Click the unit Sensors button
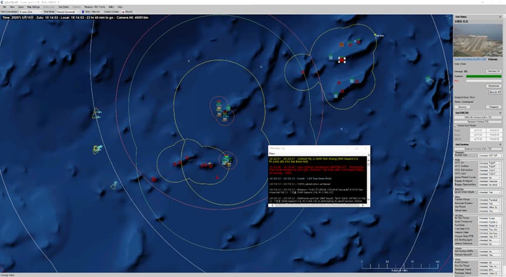The image size is (506, 277). (x=463, y=107)
